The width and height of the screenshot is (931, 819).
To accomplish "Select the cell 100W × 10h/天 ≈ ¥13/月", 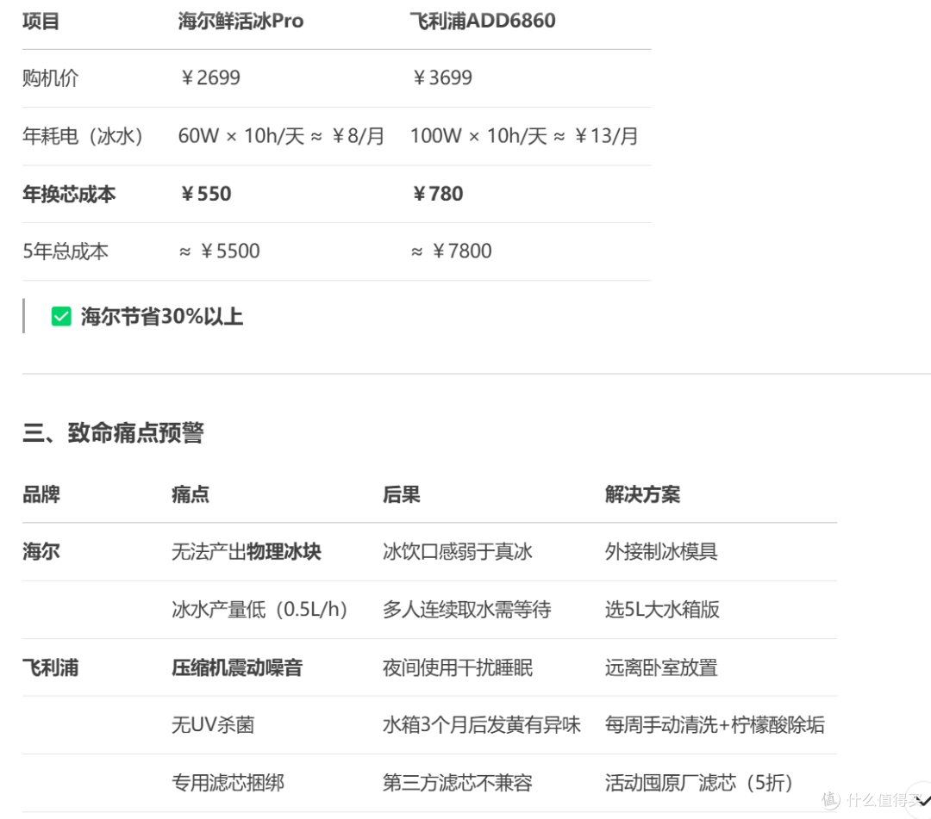I will 524,136.
